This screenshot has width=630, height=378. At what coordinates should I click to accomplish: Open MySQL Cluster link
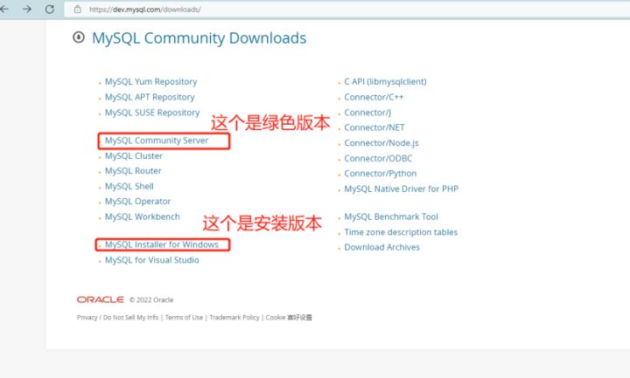[x=134, y=156]
